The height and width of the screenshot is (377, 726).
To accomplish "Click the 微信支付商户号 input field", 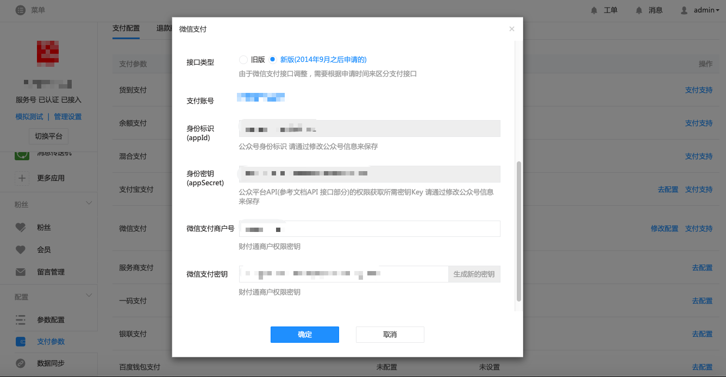I will [x=370, y=229].
